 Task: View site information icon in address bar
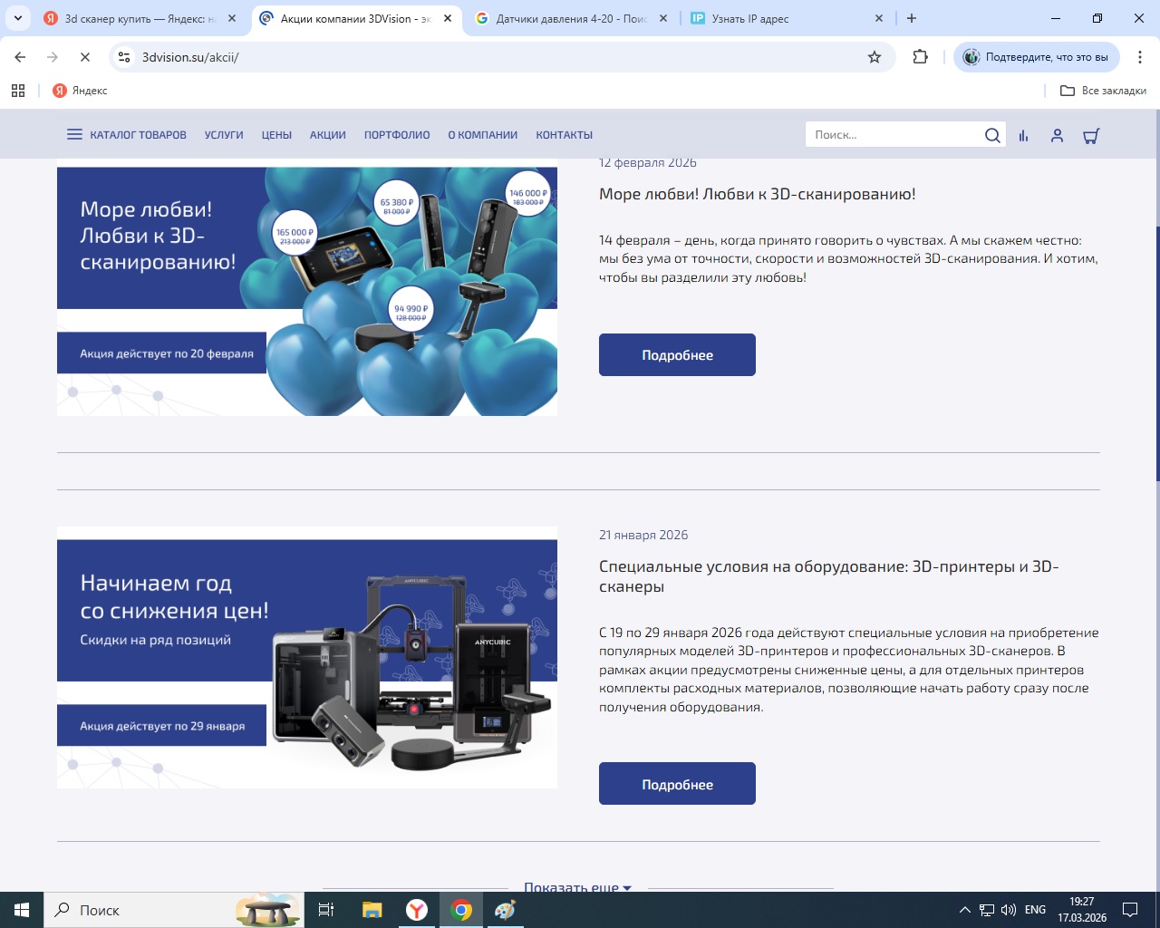[124, 57]
